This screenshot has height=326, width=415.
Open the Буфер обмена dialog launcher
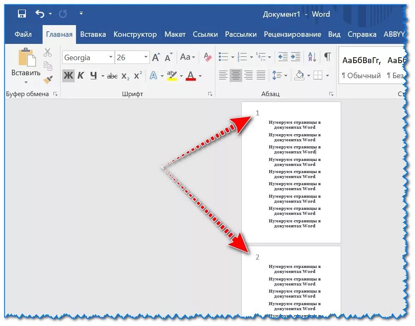[55, 94]
